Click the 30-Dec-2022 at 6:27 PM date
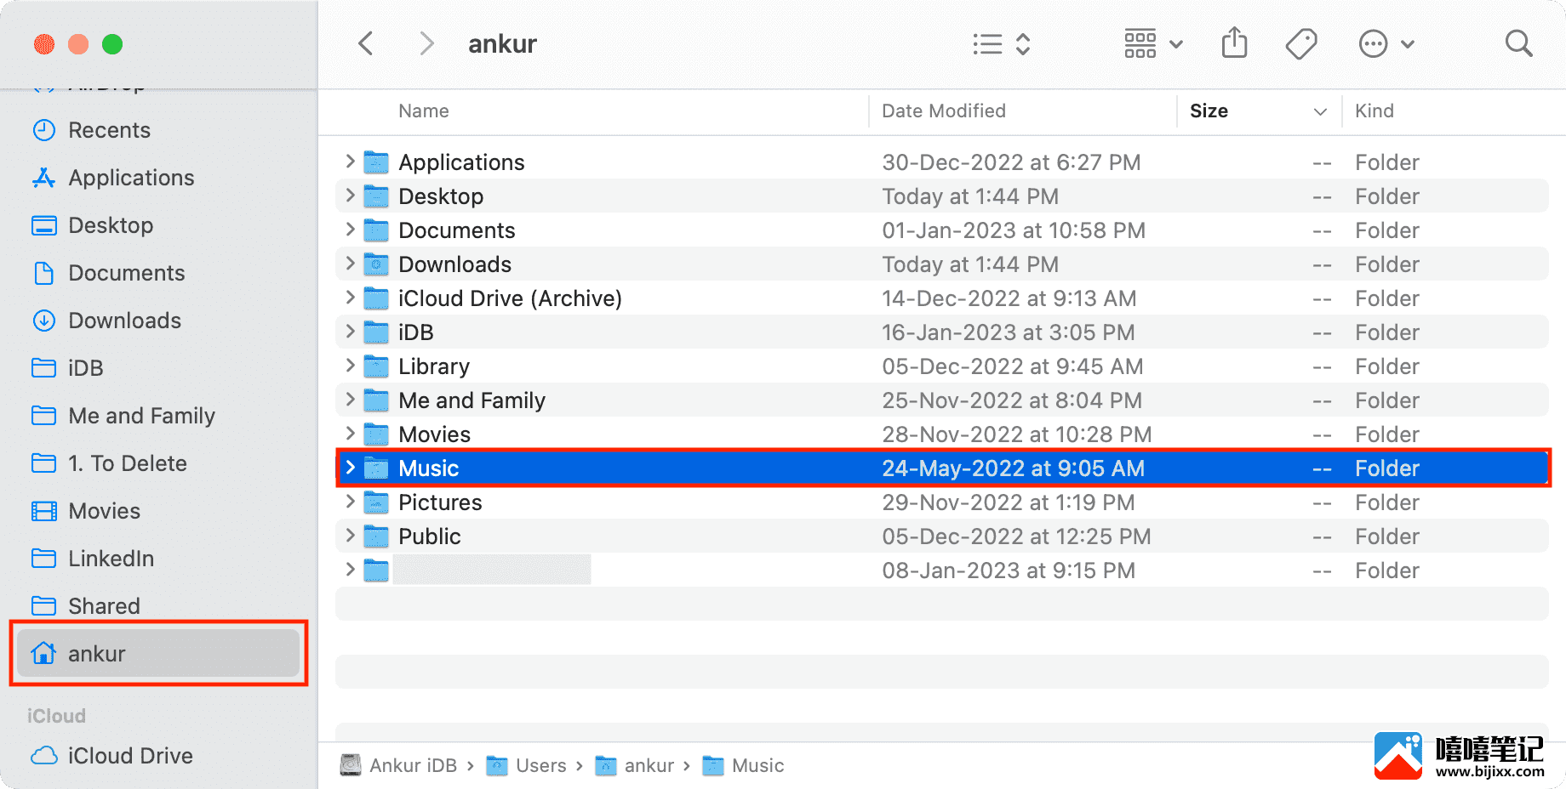 coord(1011,162)
